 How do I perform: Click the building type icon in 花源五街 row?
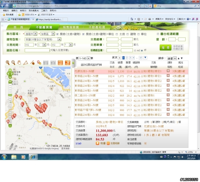point(168,71)
